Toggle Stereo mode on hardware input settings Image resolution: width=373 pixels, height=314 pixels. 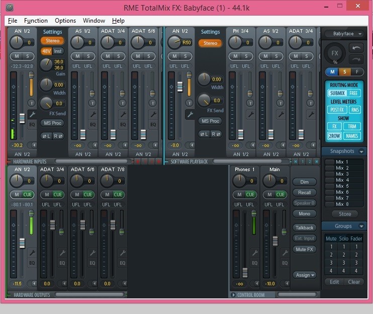pyautogui.click(x=52, y=41)
